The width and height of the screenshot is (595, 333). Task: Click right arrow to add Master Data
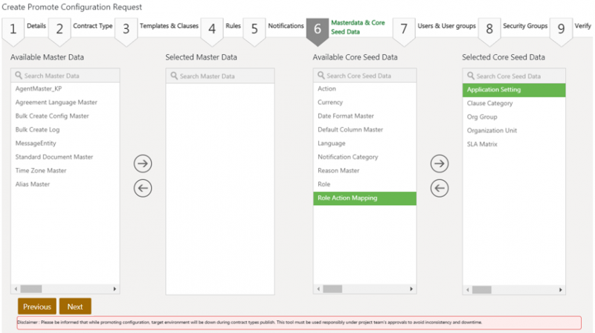pos(143,164)
